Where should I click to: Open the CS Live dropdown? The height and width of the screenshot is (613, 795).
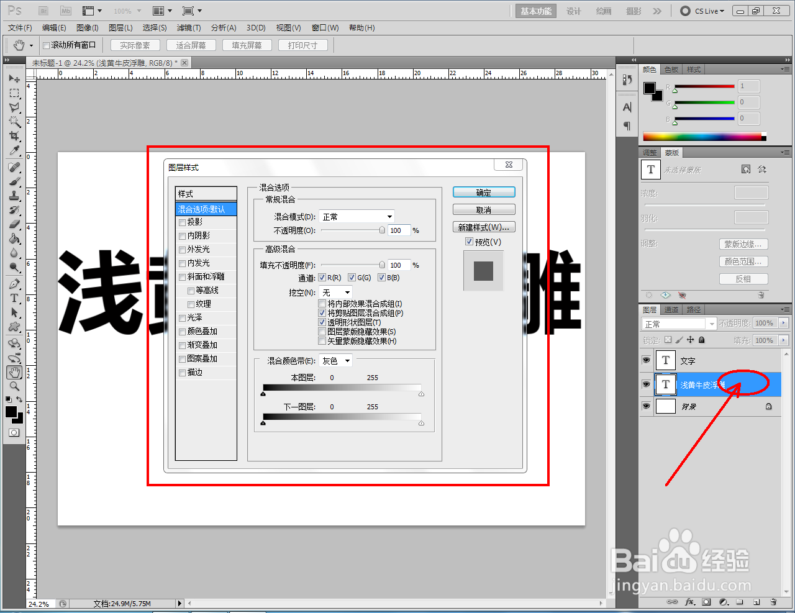point(703,11)
